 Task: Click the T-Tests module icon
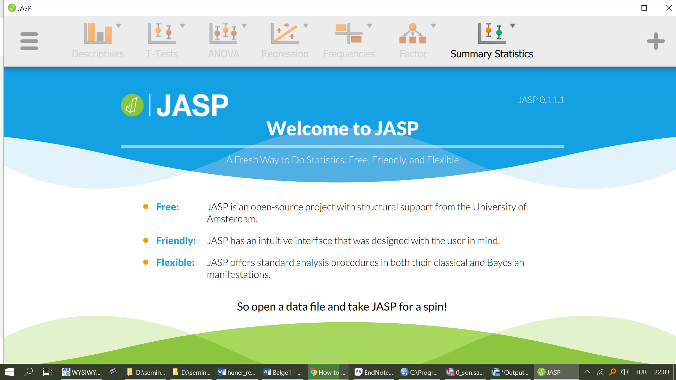[161, 33]
